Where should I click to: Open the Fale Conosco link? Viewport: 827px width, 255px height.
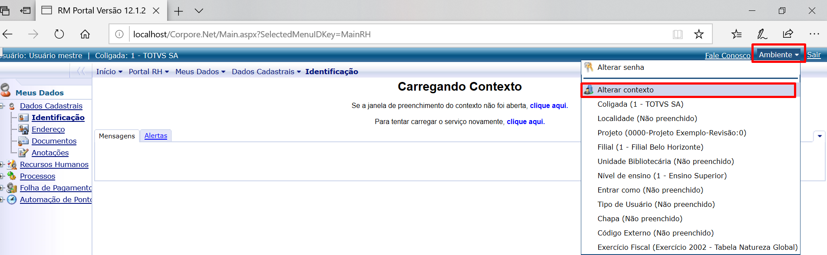(x=728, y=56)
